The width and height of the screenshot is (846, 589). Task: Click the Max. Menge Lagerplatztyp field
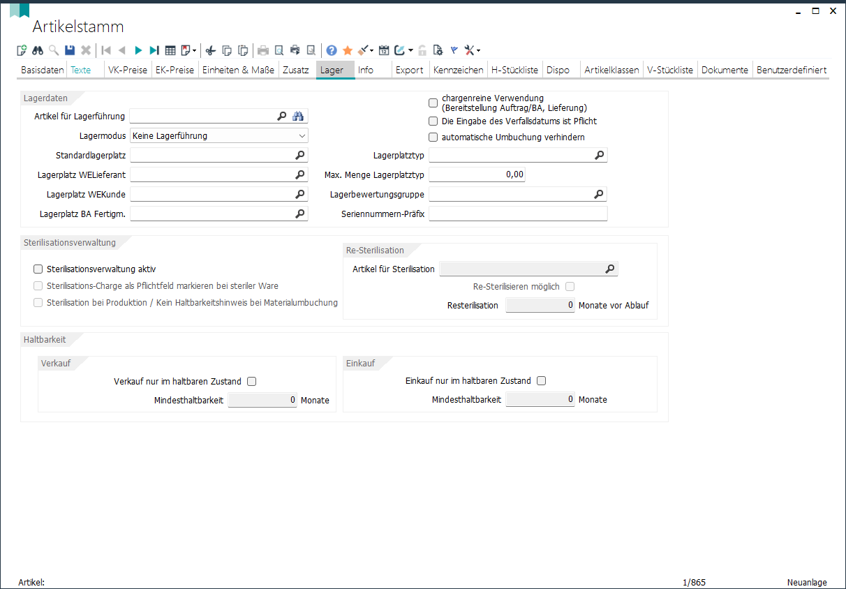tap(477, 175)
